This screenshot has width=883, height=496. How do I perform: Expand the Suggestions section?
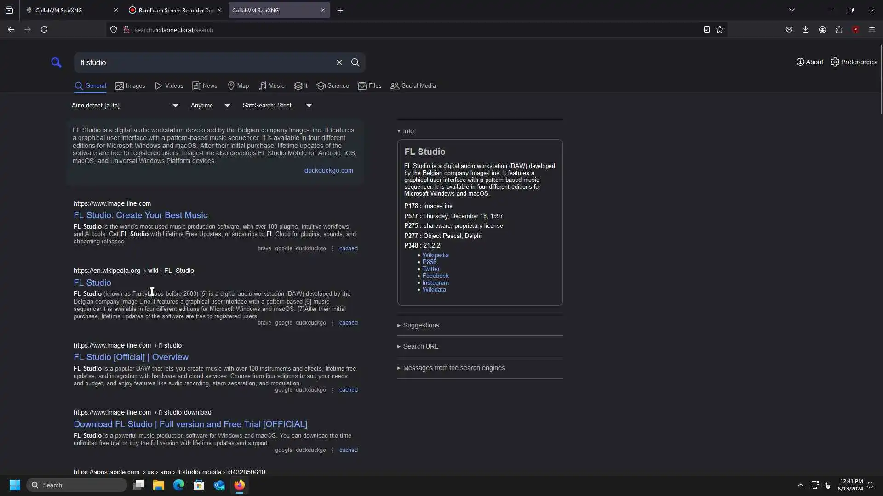pos(420,325)
